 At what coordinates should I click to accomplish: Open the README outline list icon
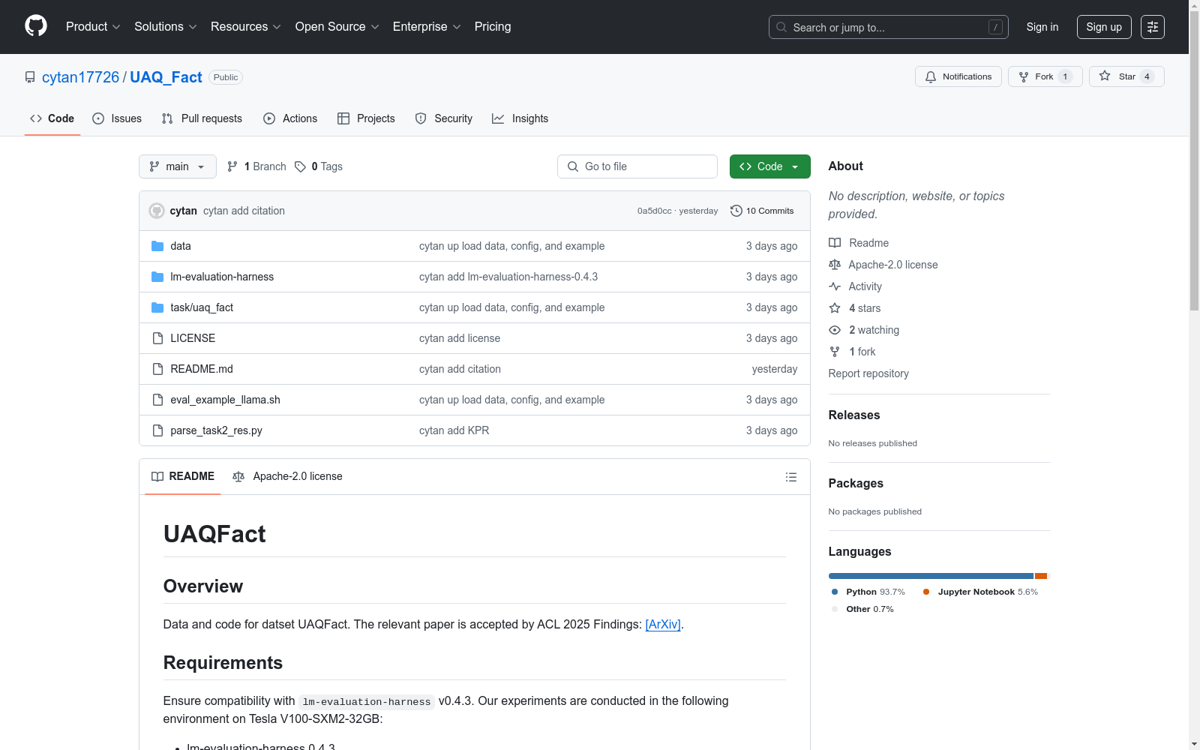point(790,477)
